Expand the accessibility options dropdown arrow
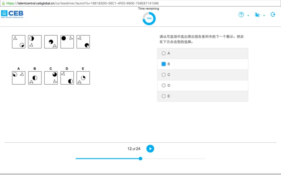 pyautogui.click(x=264, y=15)
